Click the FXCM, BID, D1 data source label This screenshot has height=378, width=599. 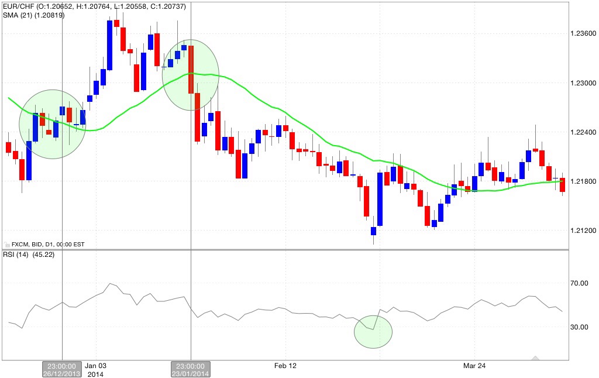coord(48,244)
